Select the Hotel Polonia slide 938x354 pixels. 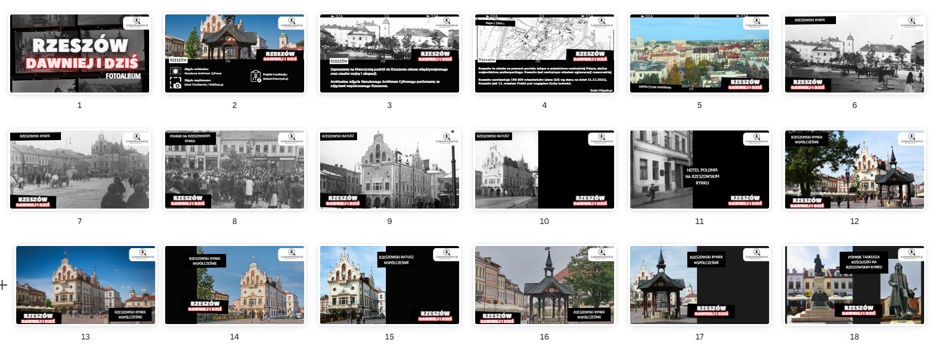click(699, 169)
